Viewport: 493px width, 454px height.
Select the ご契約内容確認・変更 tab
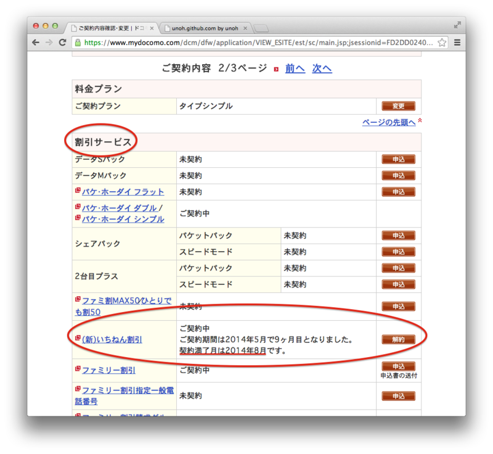pos(112,28)
